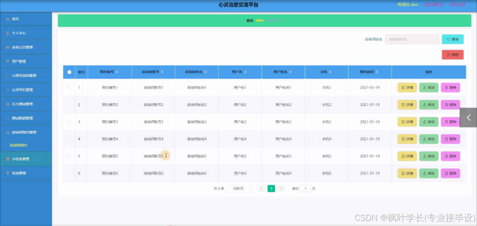Screen dimensions: 477x226
Task: Expand the 测试数据管理 sidebar chevron
Action: (x=45, y=118)
